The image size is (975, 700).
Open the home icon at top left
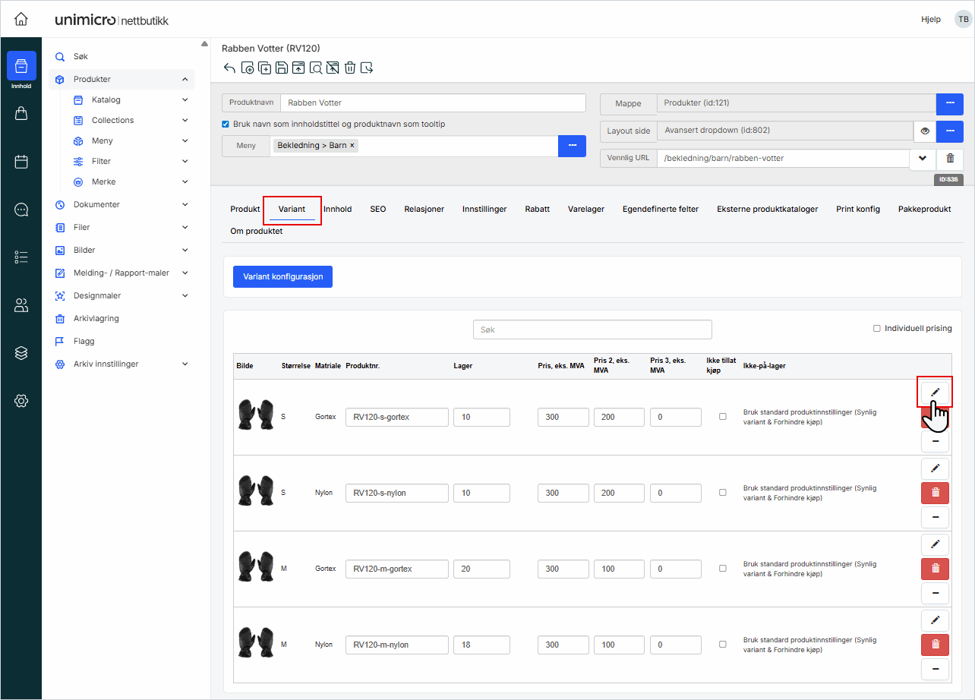click(21, 19)
